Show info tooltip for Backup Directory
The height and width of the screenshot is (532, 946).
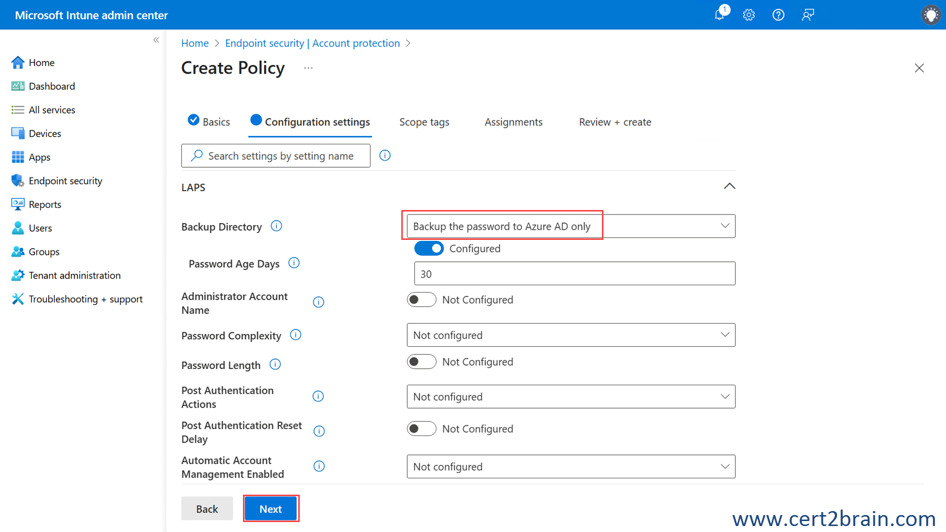click(276, 226)
